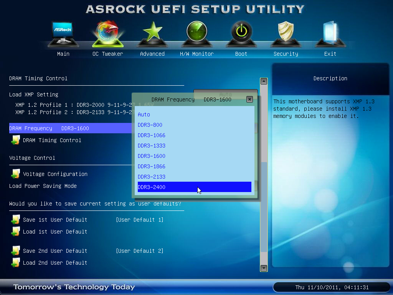Open the Exit door icon
Screen dimensions: 393x295
[x=330, y=34]
